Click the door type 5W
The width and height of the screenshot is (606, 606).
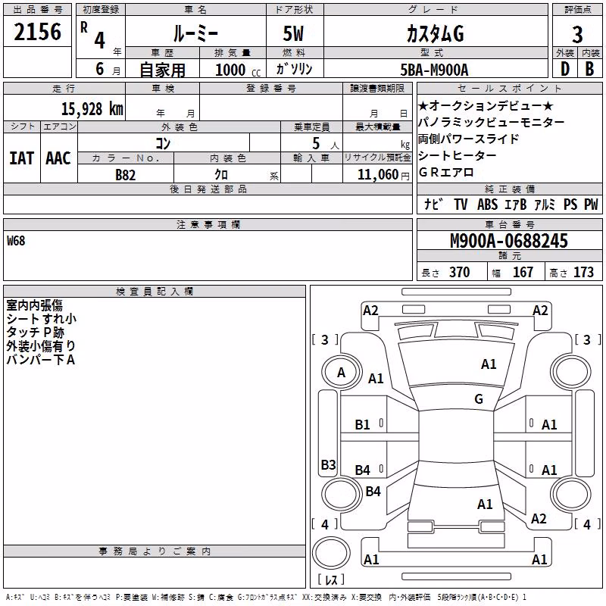coord(294,33)
